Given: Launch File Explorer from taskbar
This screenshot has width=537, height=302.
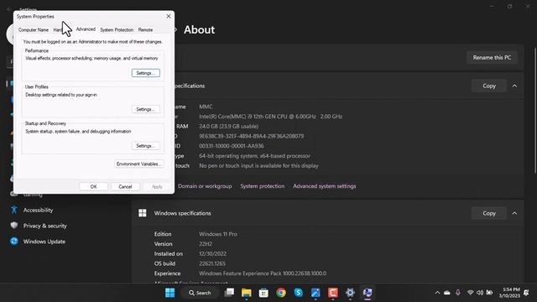Looking at the screenshot, I should (x=246, y=293).
